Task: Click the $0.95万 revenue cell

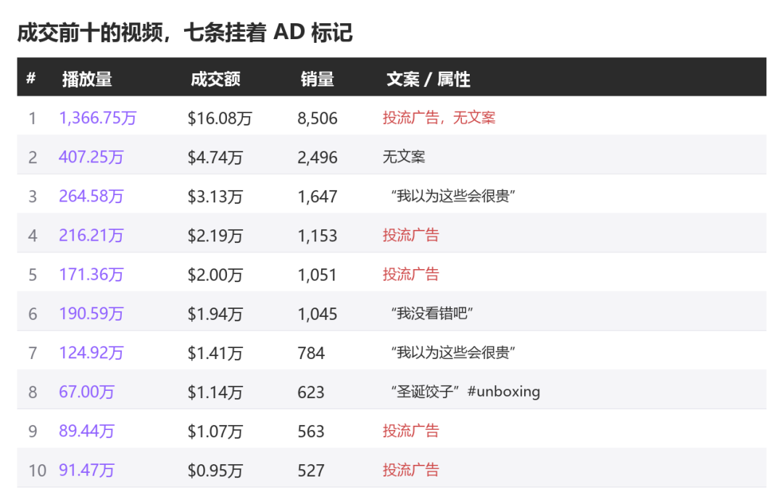Action: click(x=215, y=471)
